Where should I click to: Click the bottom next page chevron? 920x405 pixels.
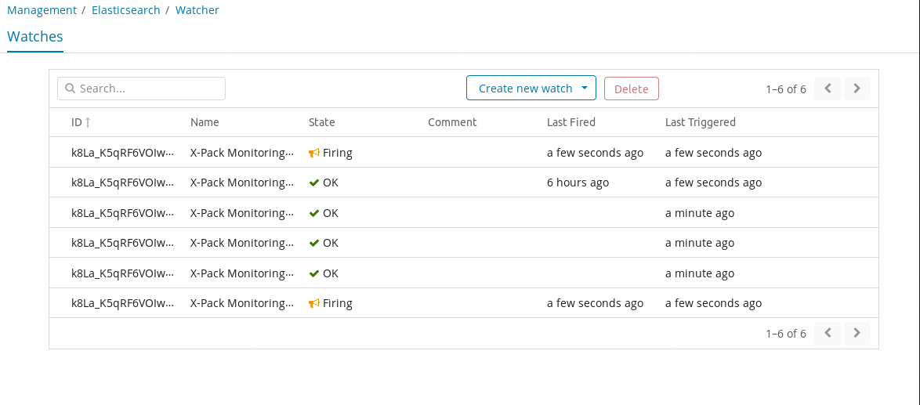pos(857,333)
